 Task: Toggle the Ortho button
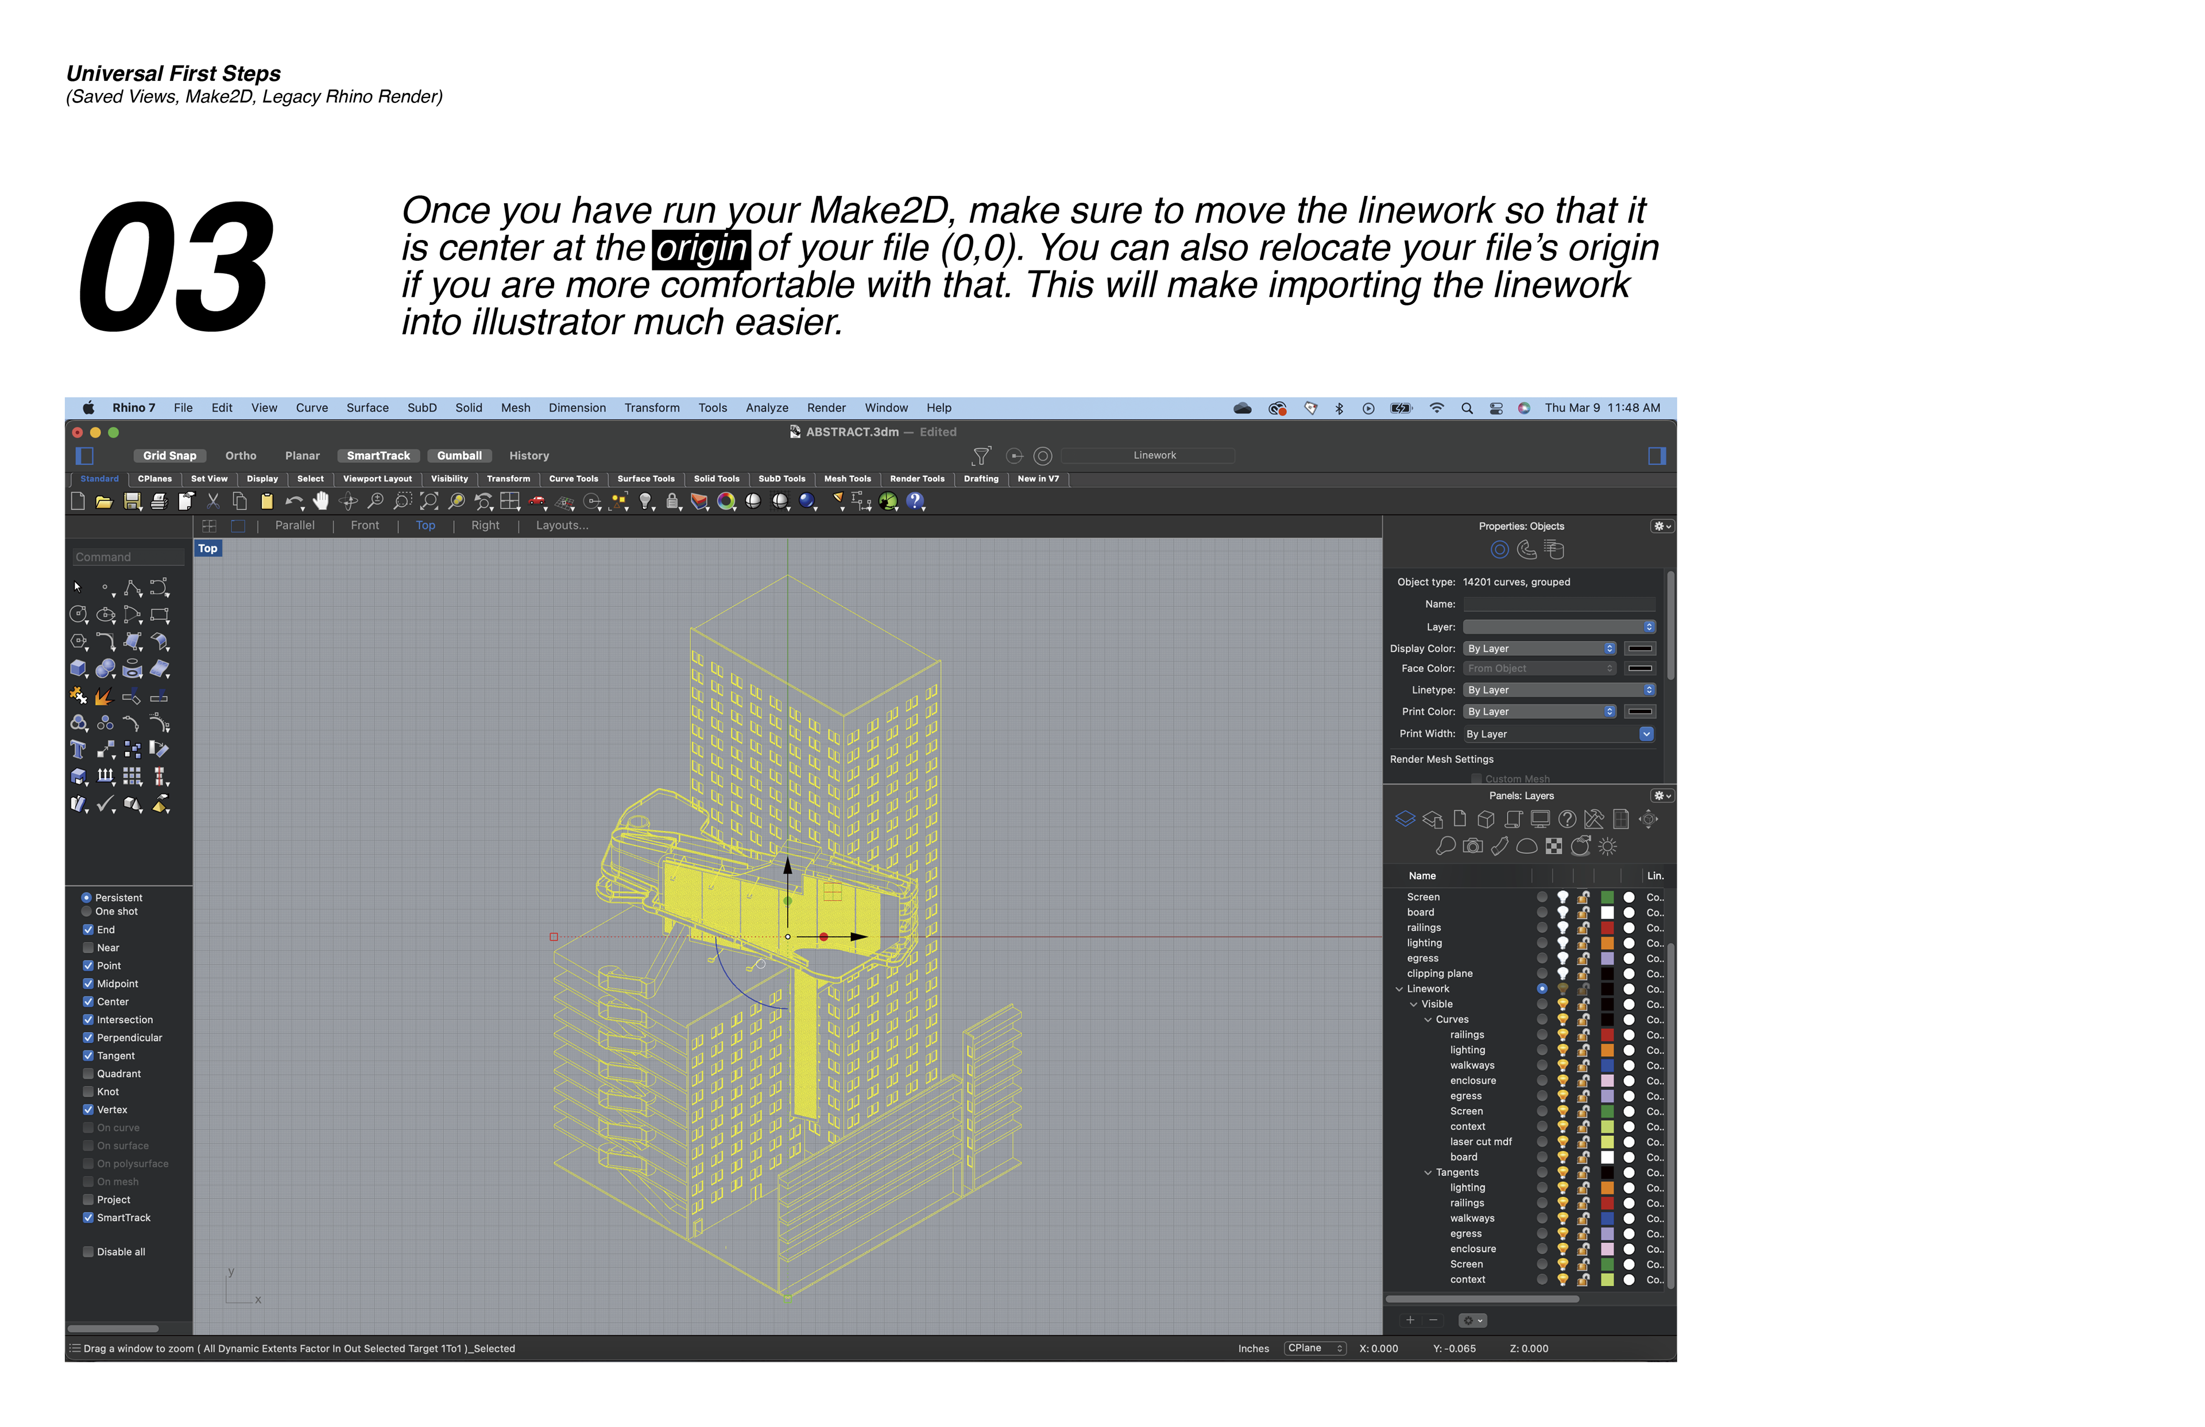click(x=240, y=456)
